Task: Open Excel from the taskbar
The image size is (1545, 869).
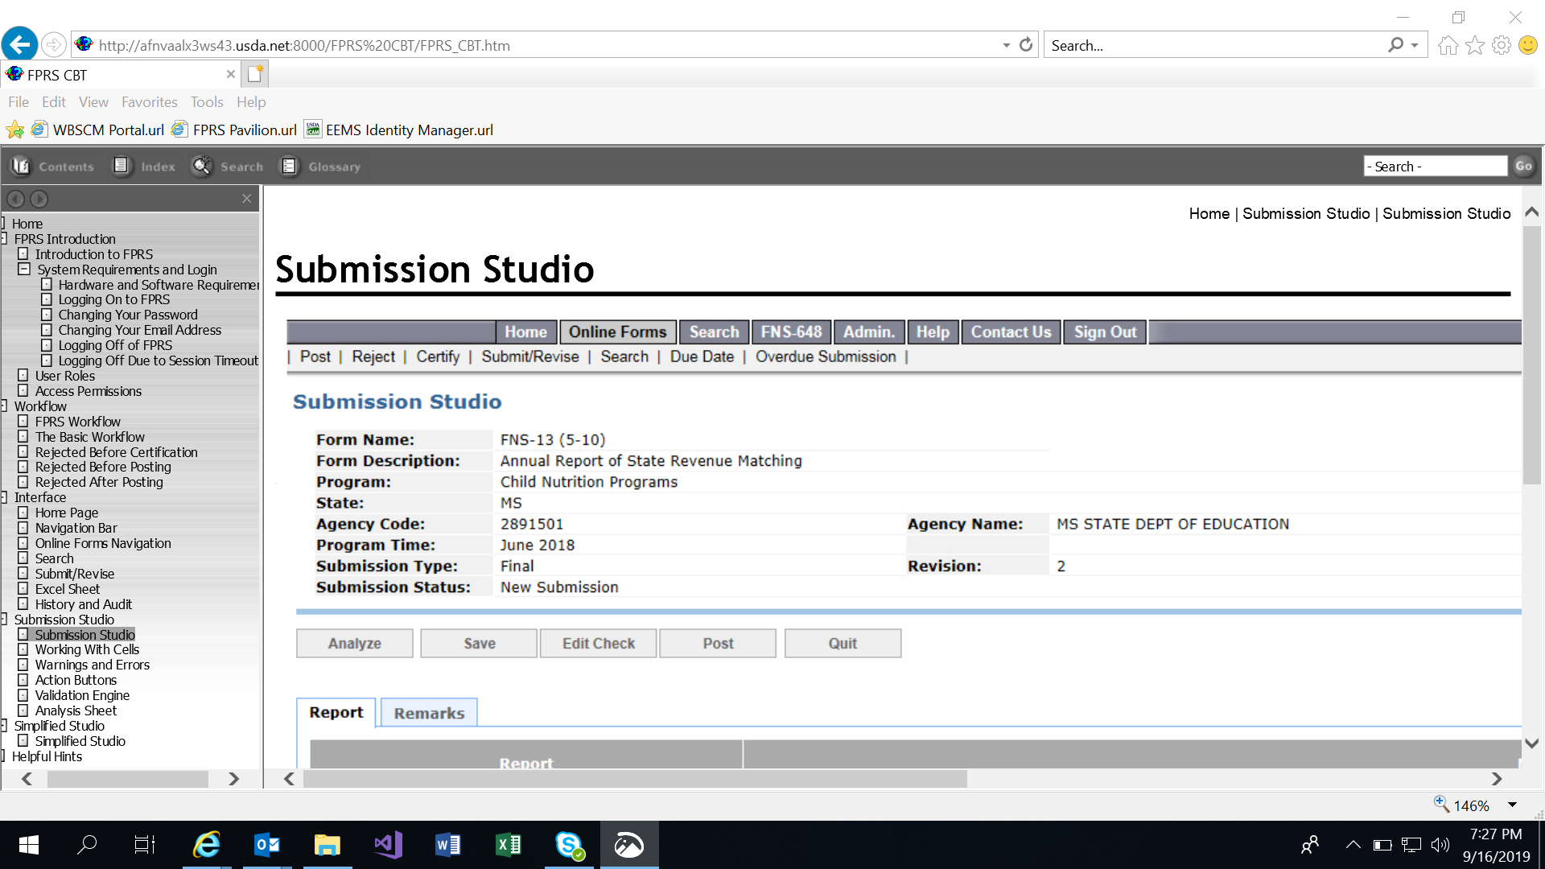Action: pyautogui.click(x=508, y=845)
